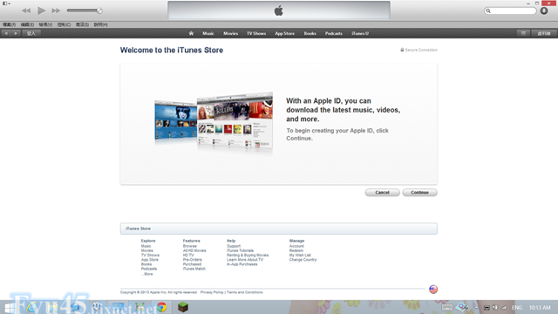Open Learn More About TV link
Image resolution: width=558 pixels, height=314 pixels.
[245, 260]
